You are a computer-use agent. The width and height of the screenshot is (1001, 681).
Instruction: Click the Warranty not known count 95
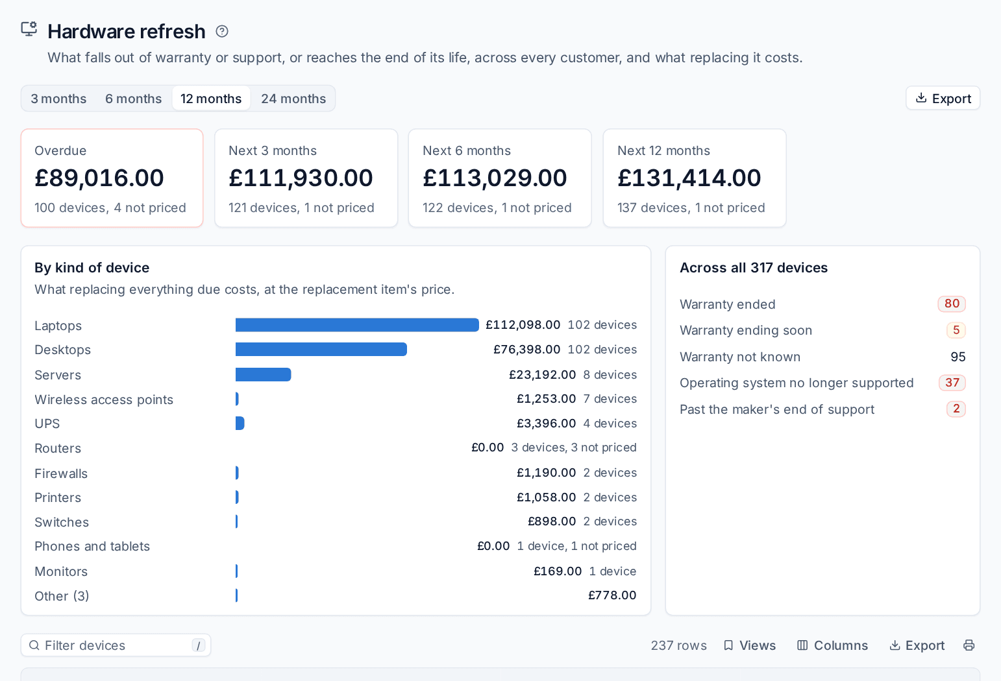(958, 357)
